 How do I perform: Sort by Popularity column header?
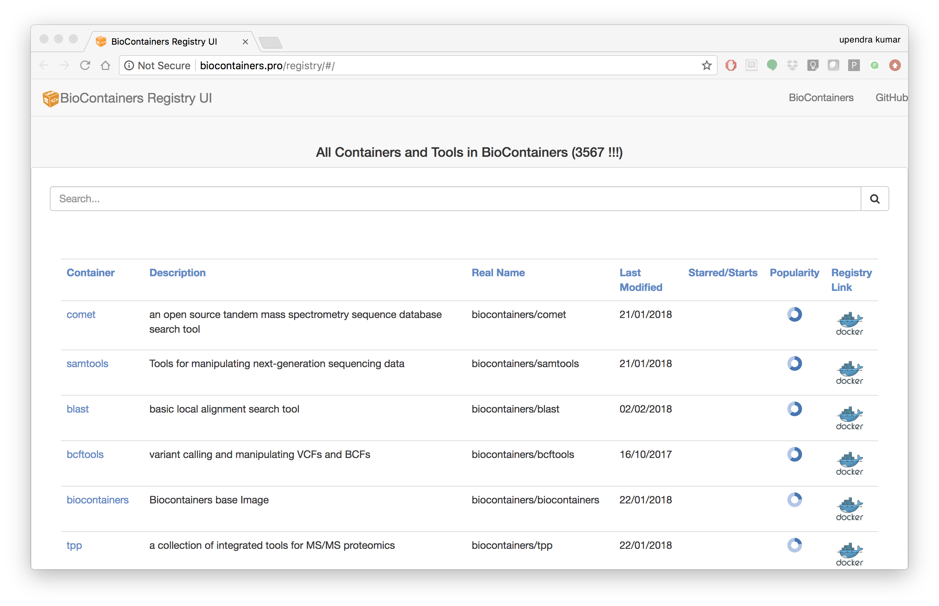pyautogui.click(x=794, y=273)
